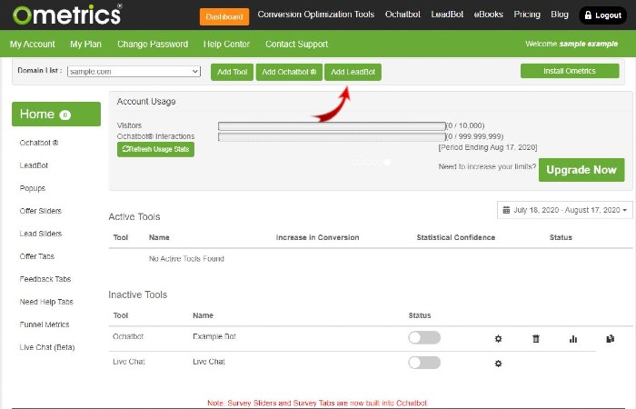The width and height of the screenshot is (636, 409).
Task: Open Pricing page
Action: (x=527, y=15)
